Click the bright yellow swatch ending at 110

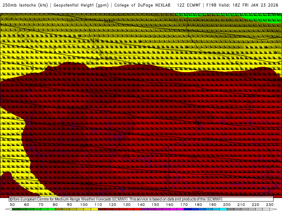pyautogui.click(x=94, y=209)
